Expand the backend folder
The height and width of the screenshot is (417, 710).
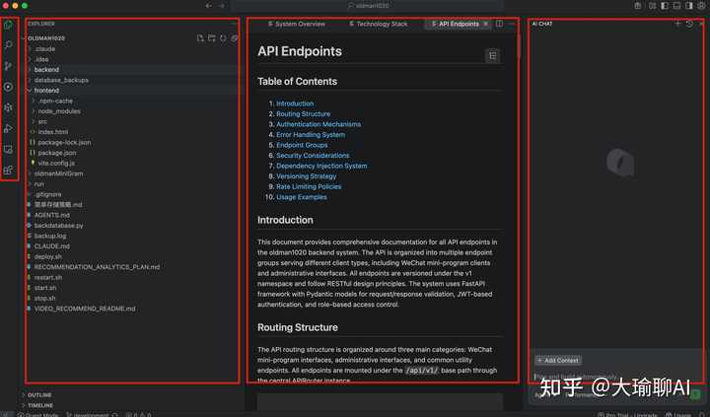click(x=46, y=69)
